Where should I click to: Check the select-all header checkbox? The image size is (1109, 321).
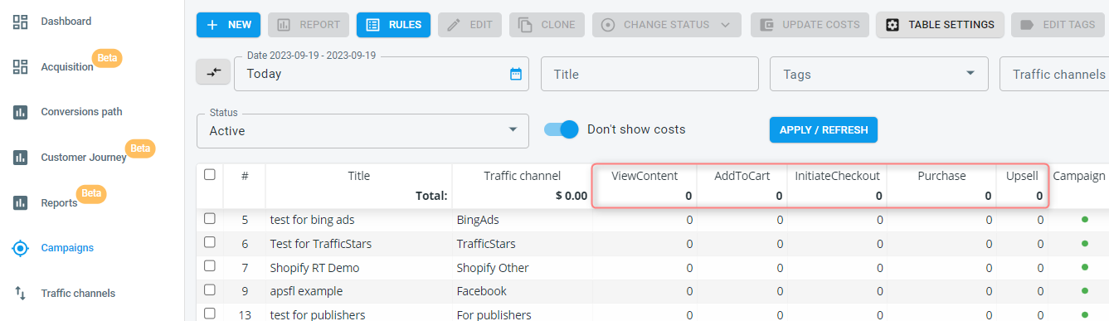tap(210, 175)
